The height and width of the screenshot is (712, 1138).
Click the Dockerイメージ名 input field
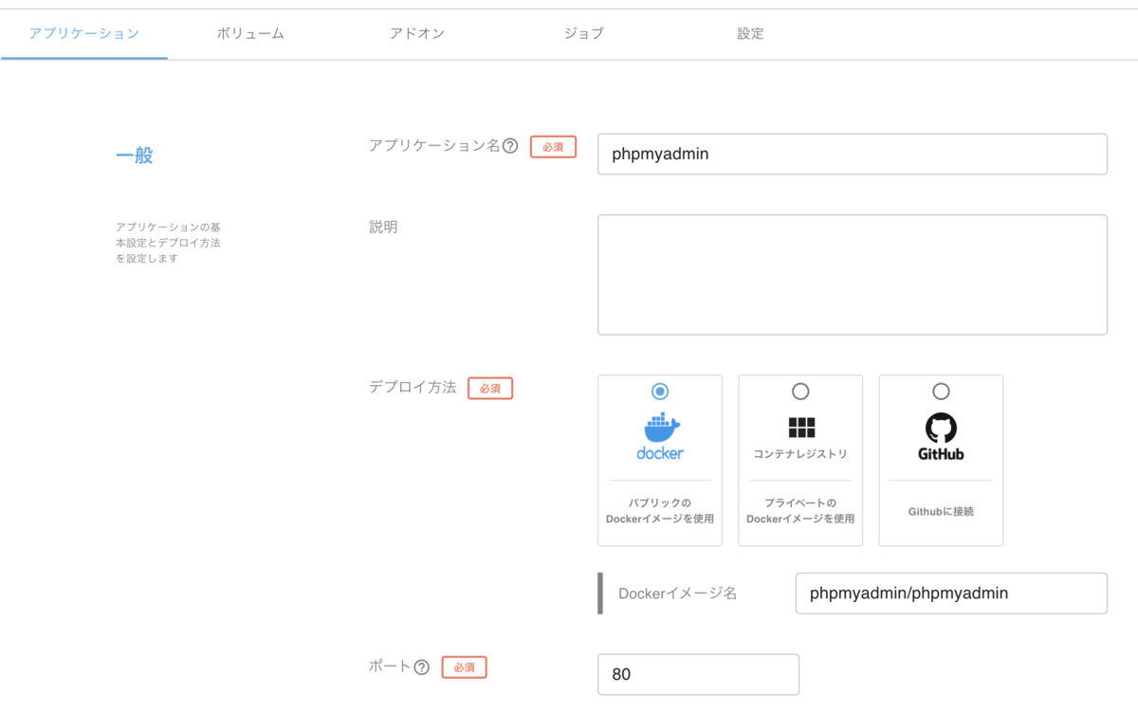click(x=951, y=593)
